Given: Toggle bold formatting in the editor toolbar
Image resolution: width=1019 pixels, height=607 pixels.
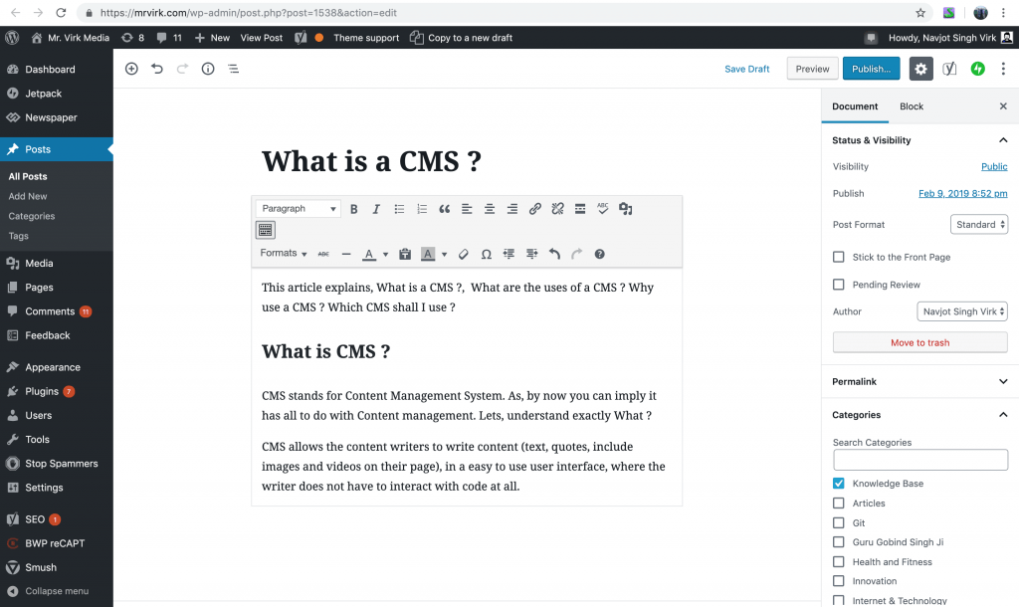Looking at the screenshot, I should coord(353,209).
